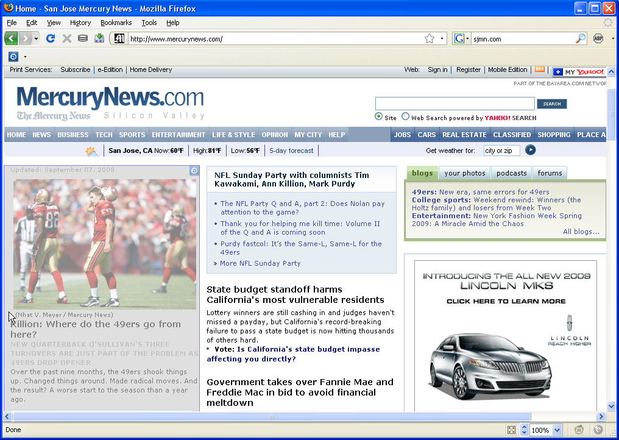Open the REAL ESTATE section
Screen dimensions: 619x440
464,135
